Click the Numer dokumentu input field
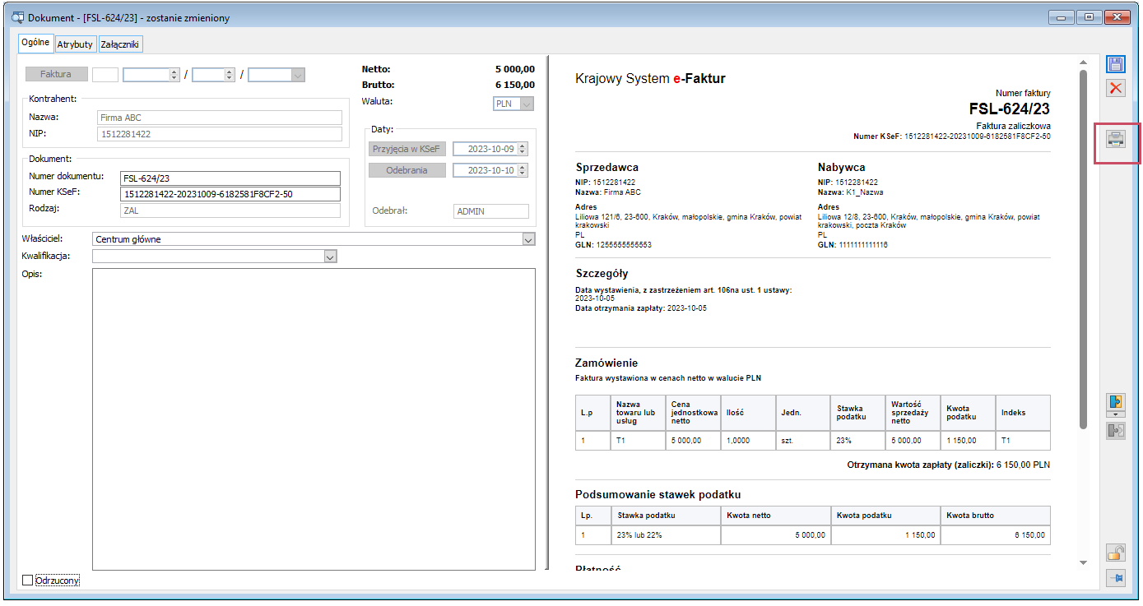Screen dimensions: 1143x606 230,178
